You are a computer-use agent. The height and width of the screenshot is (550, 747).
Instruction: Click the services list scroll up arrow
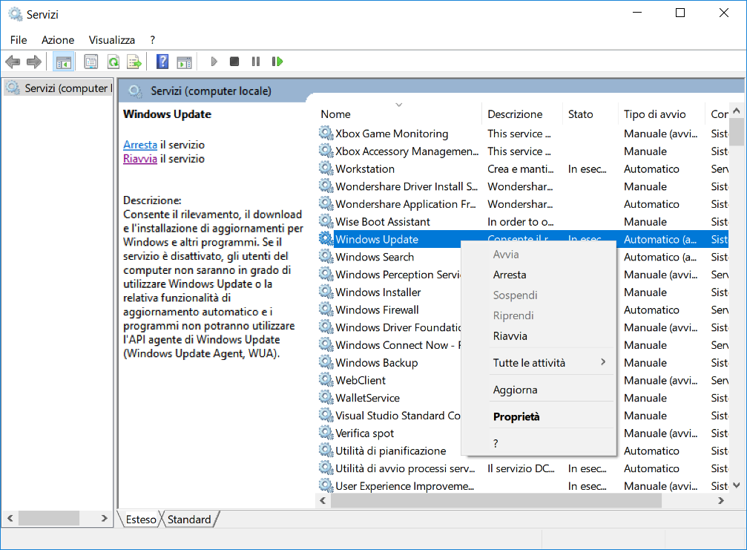pyautogui.click(x=737, y=111)
